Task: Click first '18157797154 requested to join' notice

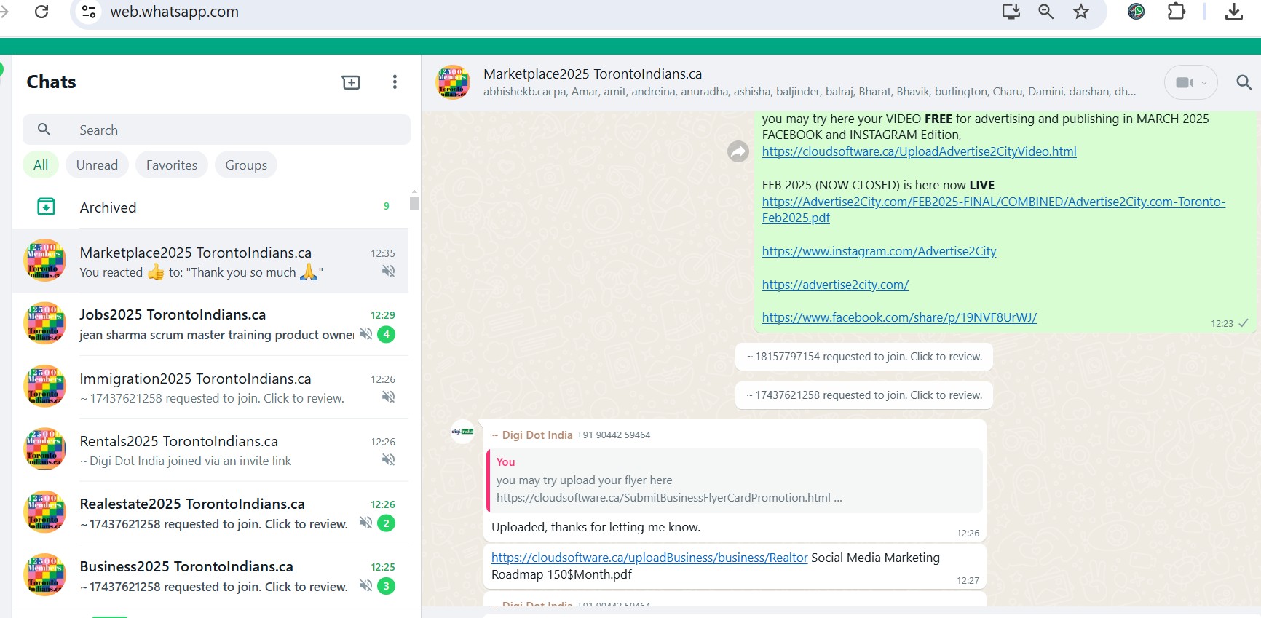Action: tap(864, 357)
